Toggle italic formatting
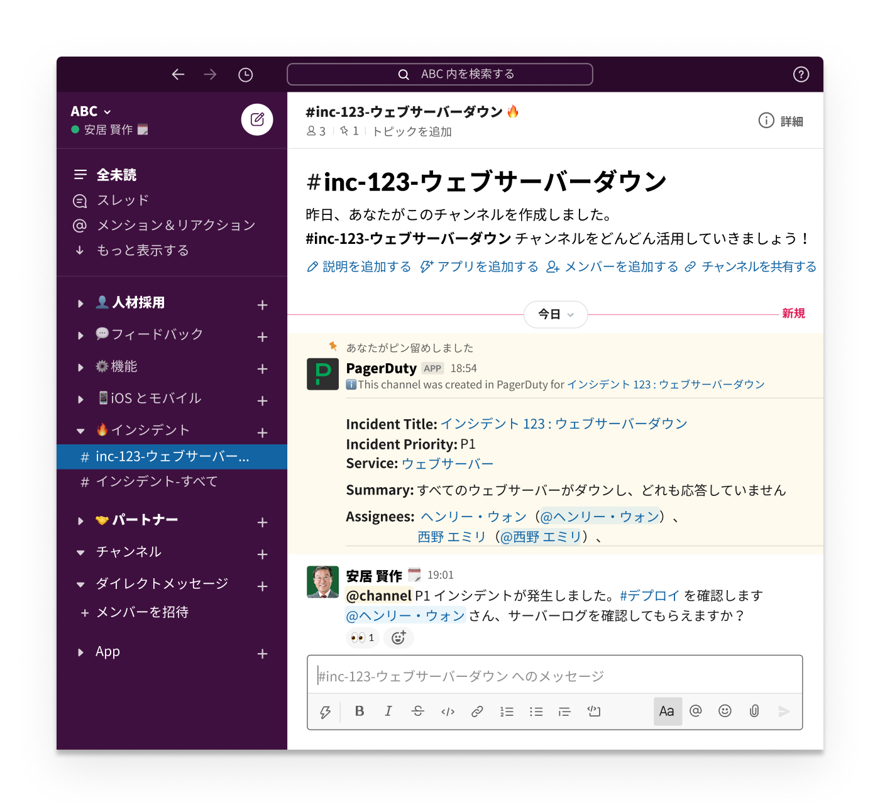This screenshot has height=807, width=880. point(388,711)
